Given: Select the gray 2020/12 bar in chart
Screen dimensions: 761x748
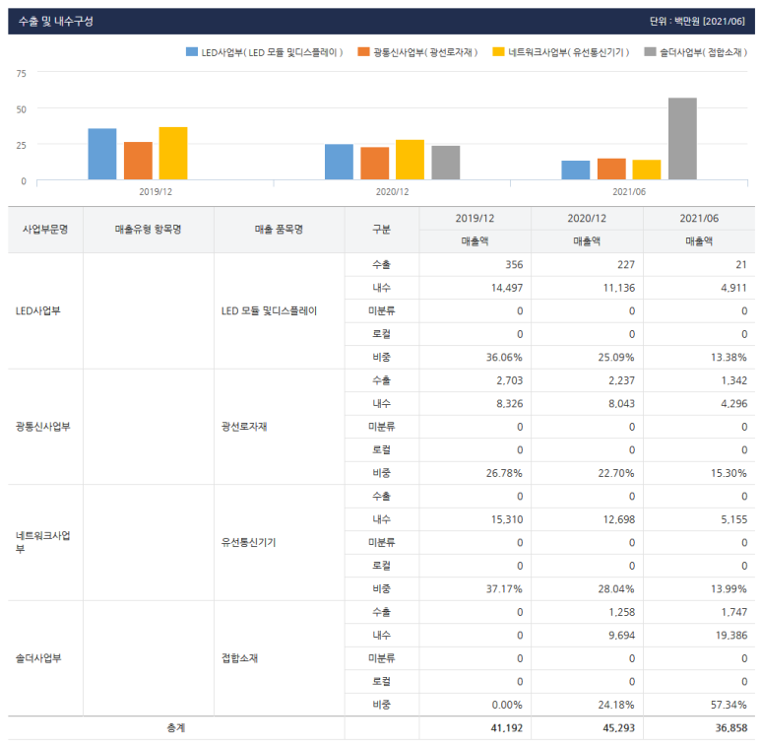Looking at the screenshot, I should [446, 163].
